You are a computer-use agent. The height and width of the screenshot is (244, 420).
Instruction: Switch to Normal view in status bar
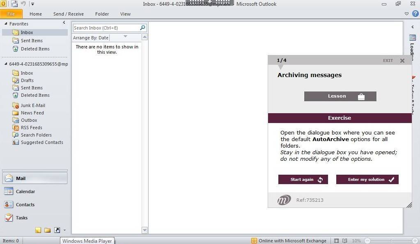(337, 241)
